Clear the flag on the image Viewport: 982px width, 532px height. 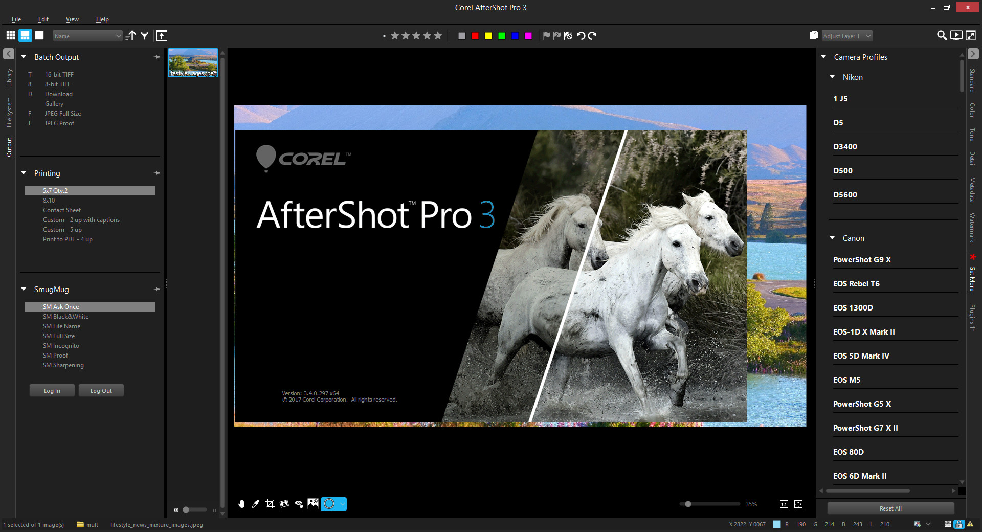[568, 36]
